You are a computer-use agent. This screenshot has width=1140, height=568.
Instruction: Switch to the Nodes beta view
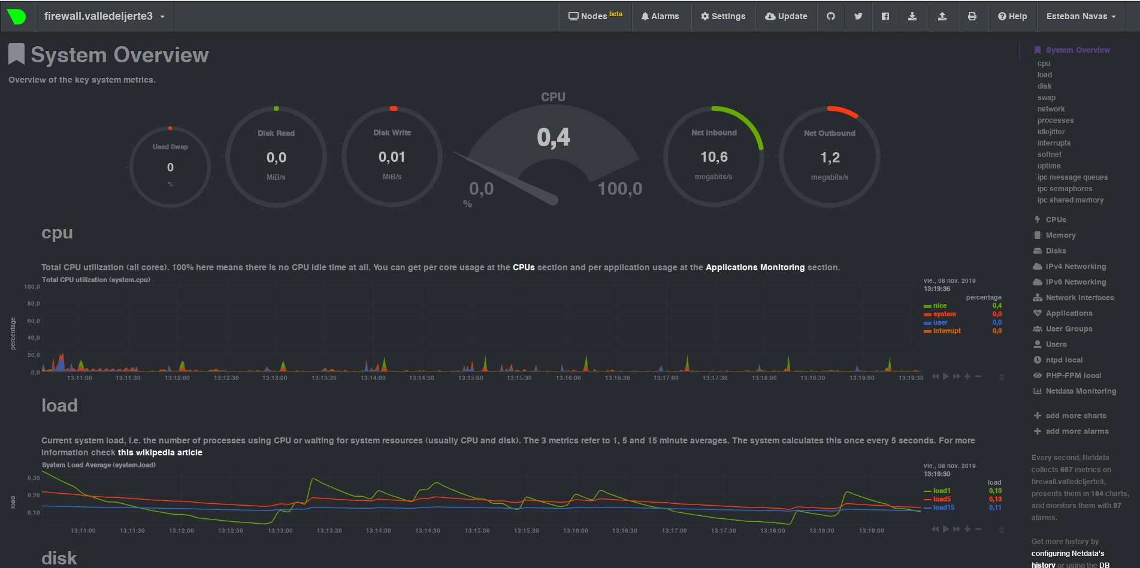595,16
